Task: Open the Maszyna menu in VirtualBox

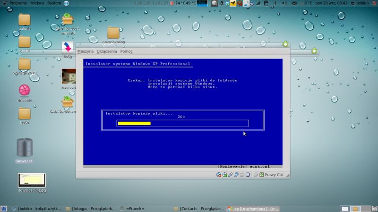Action: tap(86, 51)
